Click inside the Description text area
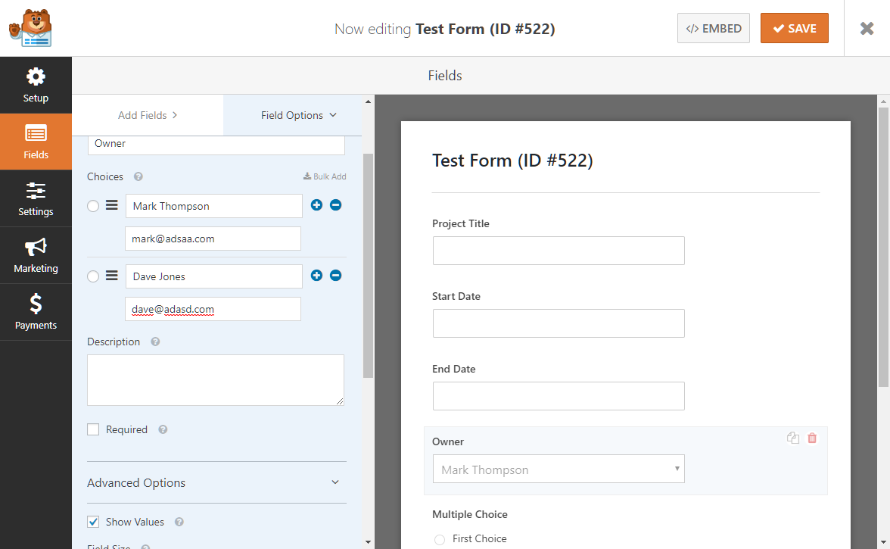 click(x=216, y=379)
